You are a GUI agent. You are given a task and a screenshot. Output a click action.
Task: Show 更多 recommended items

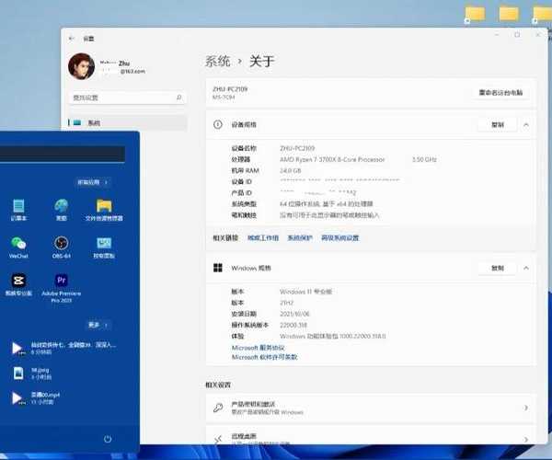click(98, 325)
